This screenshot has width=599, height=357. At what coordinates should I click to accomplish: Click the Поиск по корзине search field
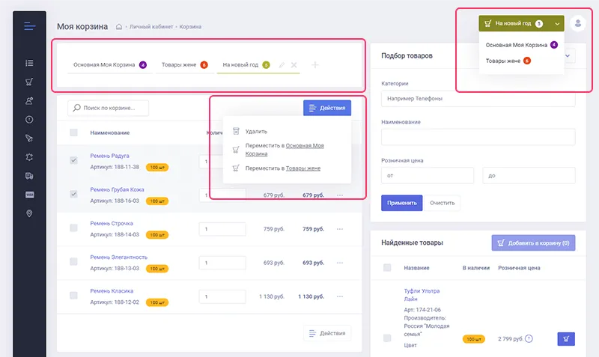click(x=108, y=109)
